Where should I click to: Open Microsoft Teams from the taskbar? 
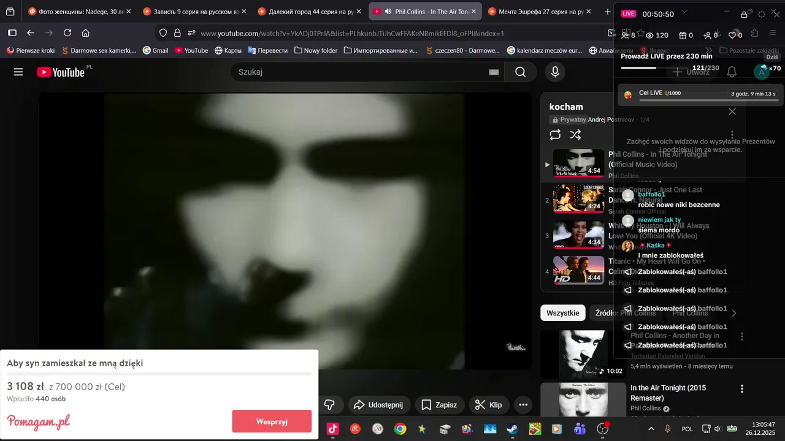580,429
